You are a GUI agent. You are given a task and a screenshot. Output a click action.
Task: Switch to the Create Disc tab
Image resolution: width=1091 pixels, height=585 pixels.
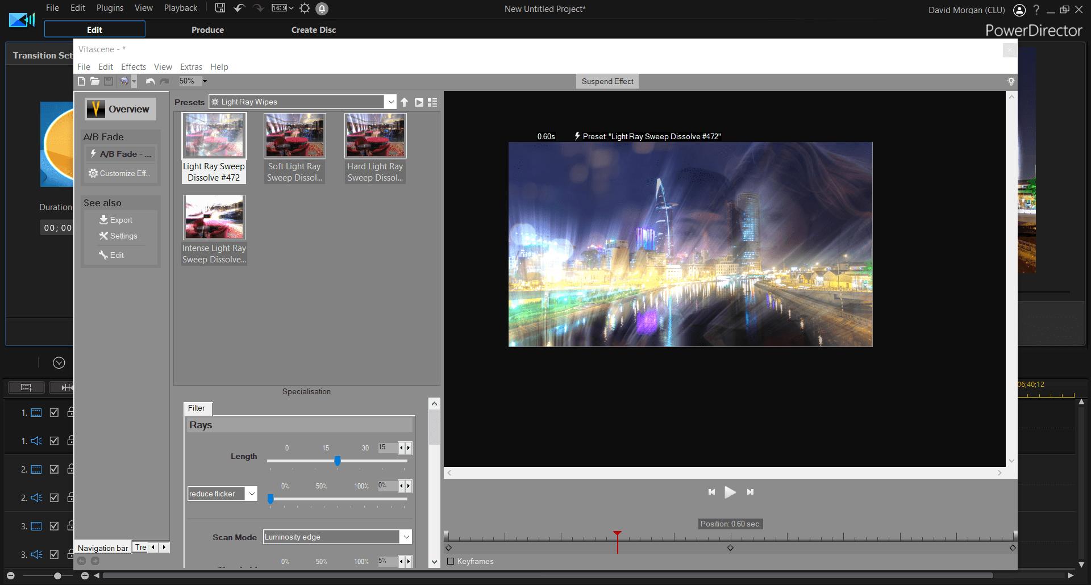[x=314, y=30]
